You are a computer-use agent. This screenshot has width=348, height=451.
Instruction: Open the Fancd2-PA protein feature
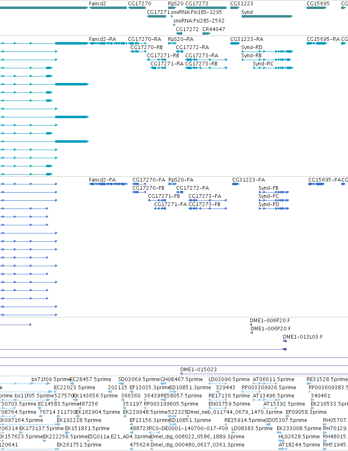tap(102, 180)
